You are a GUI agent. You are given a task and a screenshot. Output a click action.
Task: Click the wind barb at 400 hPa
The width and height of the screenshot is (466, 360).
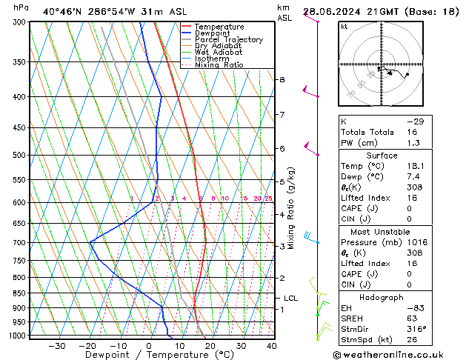(310, 92)
